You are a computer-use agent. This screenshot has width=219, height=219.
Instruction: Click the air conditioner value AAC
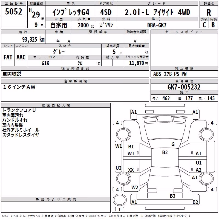(21, 57)
